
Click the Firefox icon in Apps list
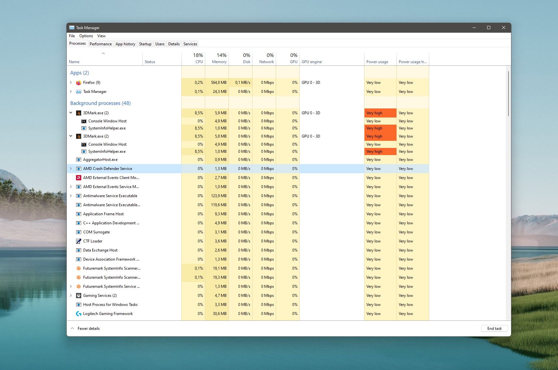coord(78,83)
